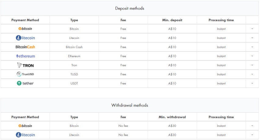Click the Bitcoin Cash logo
260x140 pixels.
click(25, 47)
